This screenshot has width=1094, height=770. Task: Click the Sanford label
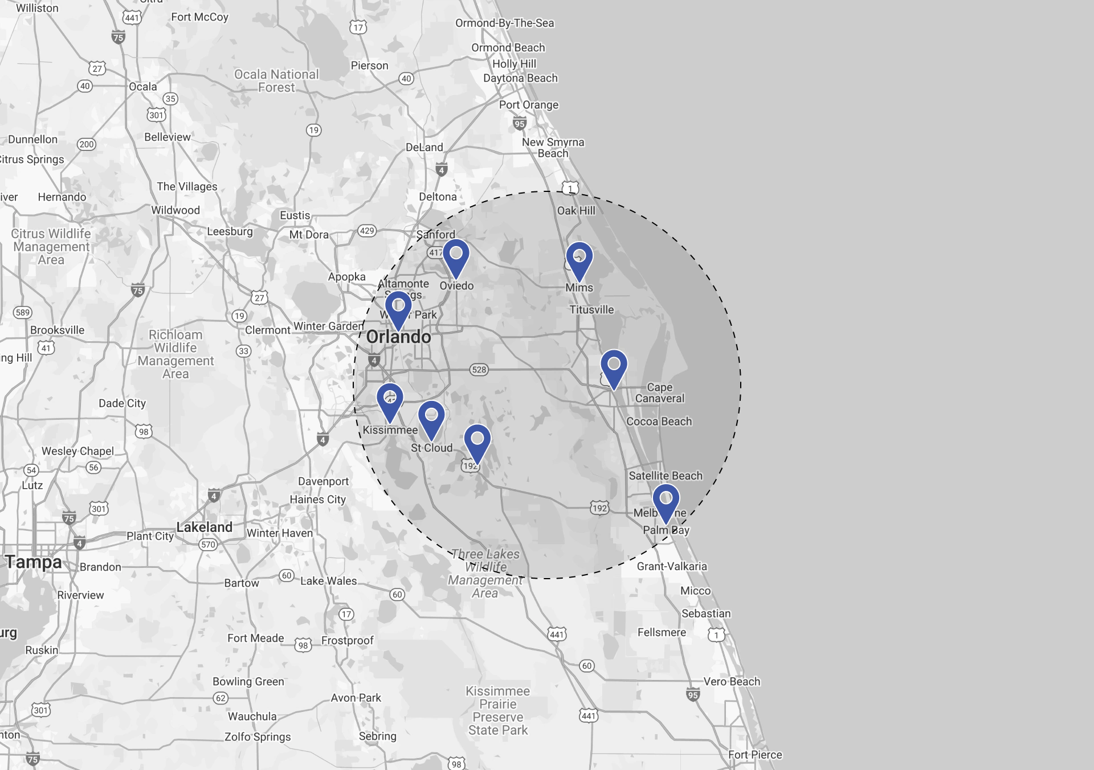click(x=435, y=235)
